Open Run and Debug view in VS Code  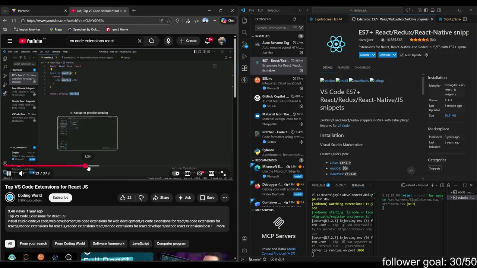(244, 56)
